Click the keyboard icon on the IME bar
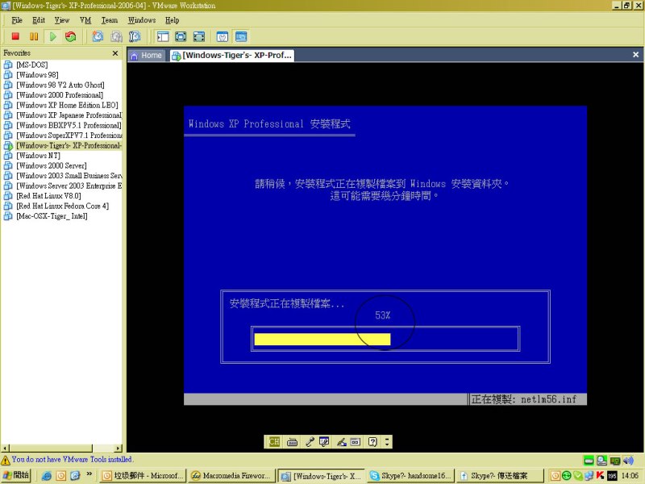This screenshot has height=484, width=645. (292, 442)
